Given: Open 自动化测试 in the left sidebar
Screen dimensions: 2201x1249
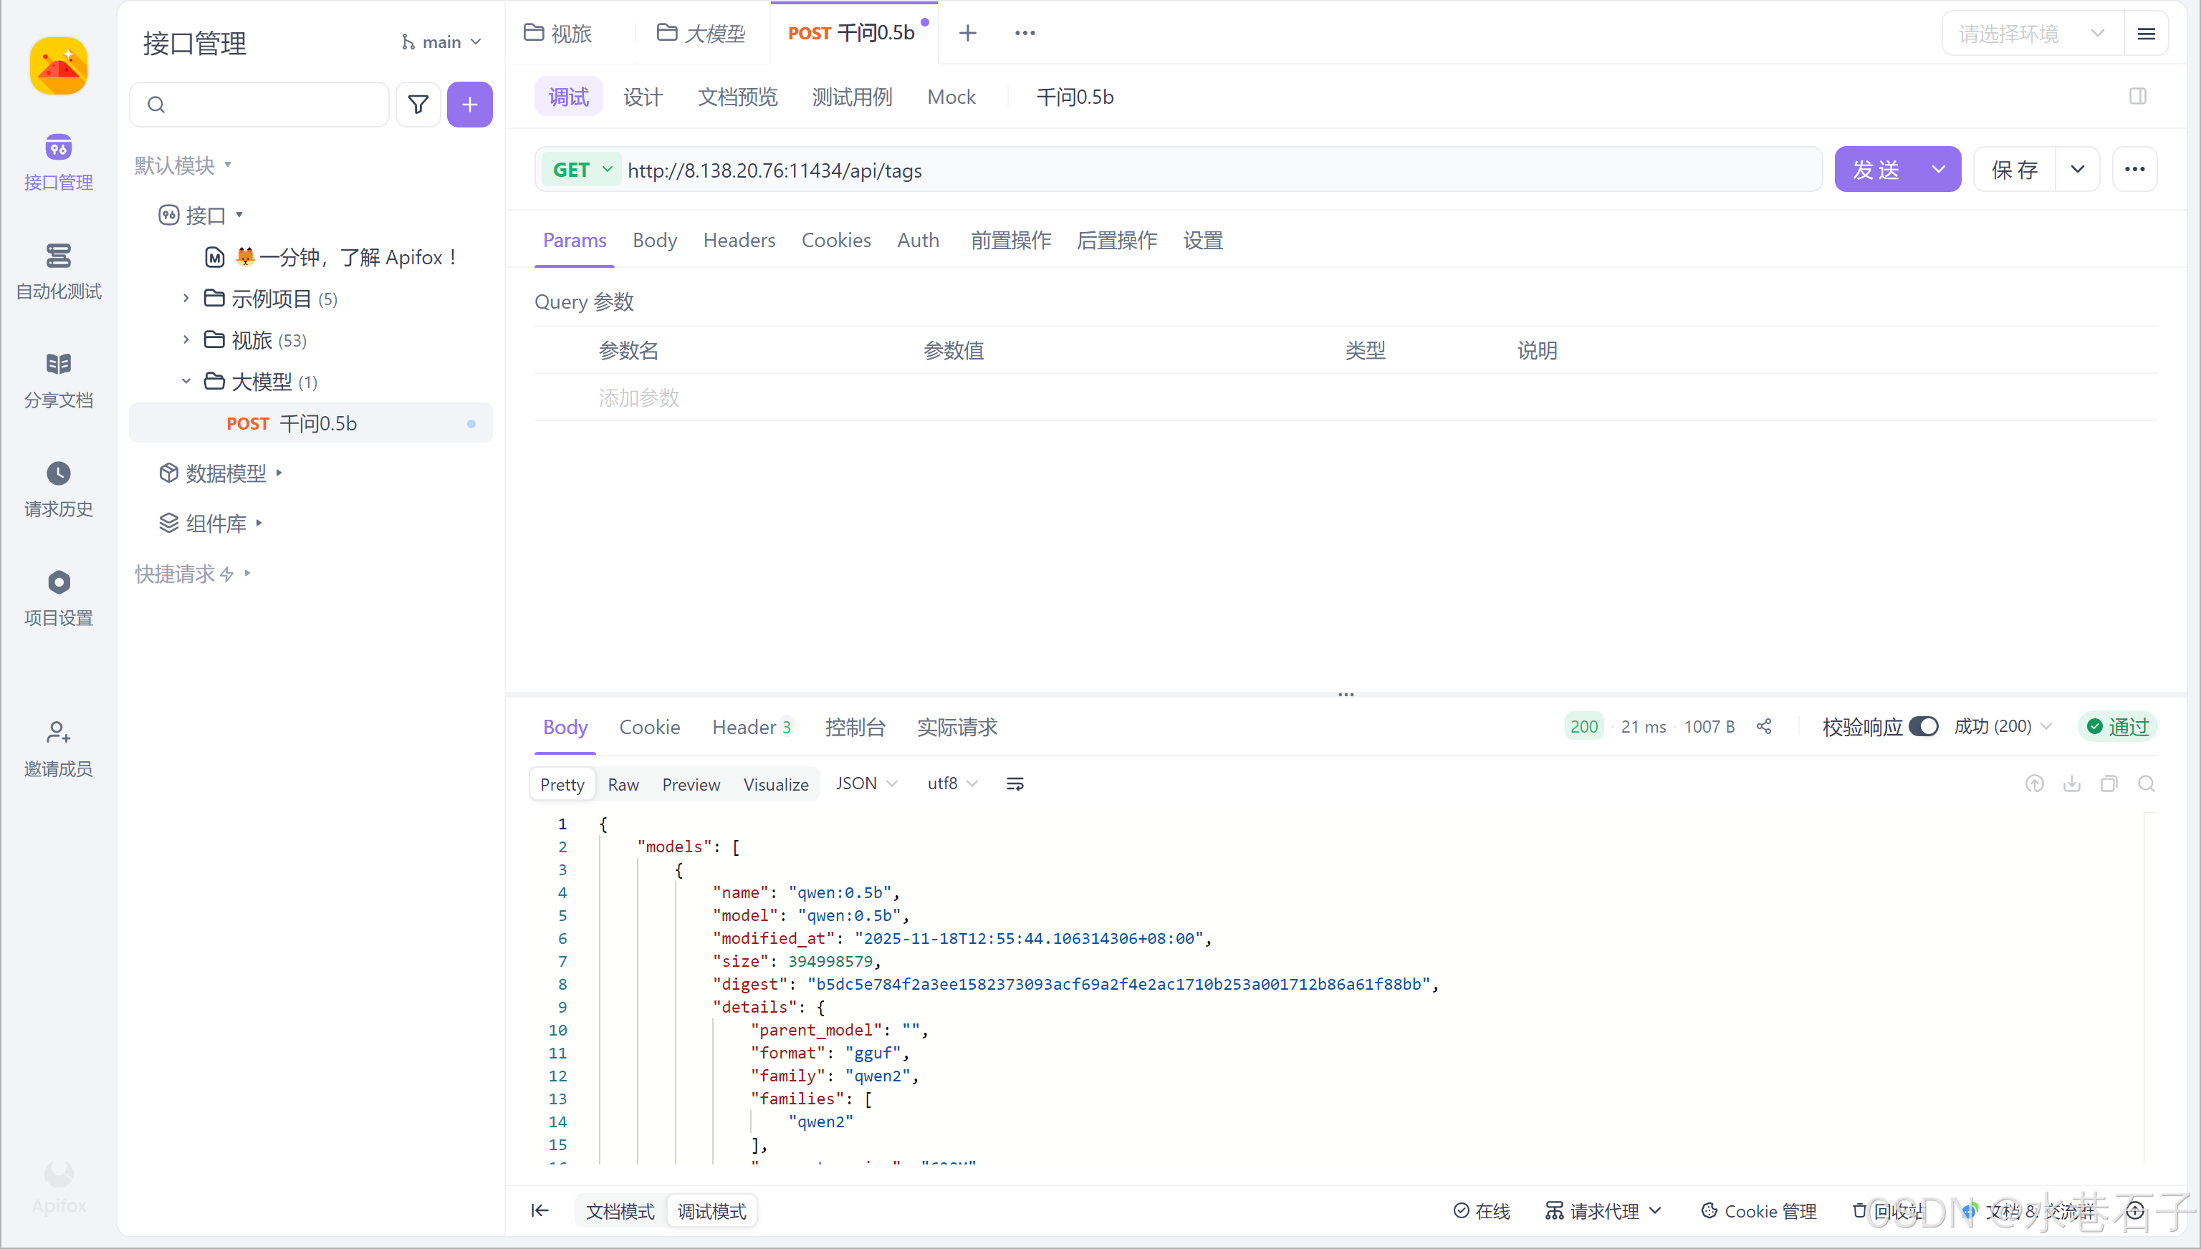Looking at the screenshot, I should click(x=58, y=271).
